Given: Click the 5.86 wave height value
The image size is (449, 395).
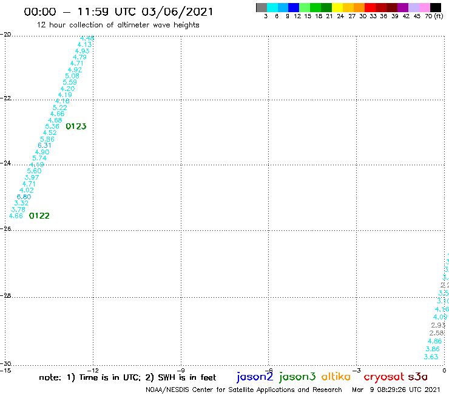Looking at the screenshot, I should 47,139.
